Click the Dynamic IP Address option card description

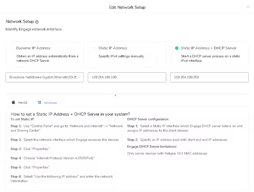pyautogui.click(x=47, y=59)
